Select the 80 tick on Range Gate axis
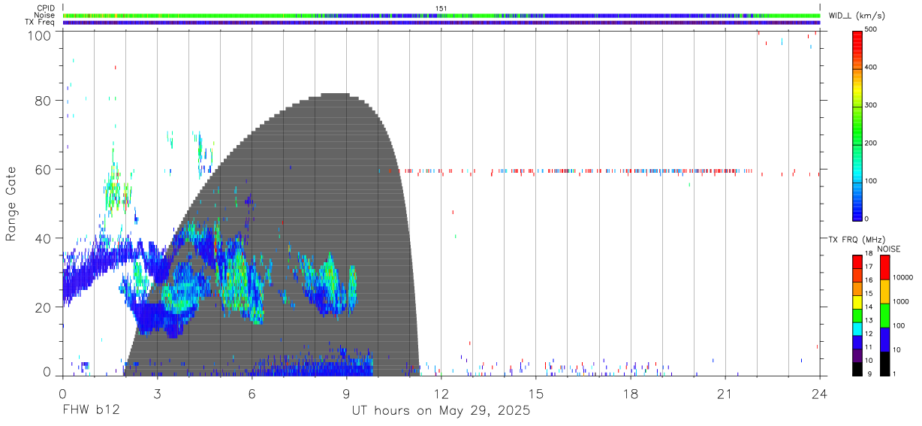The width and height of the screenshot is (922, 426). click(43, 101)
